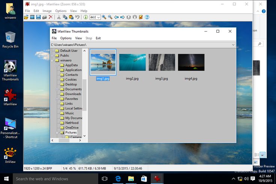Open the File menu in IrfanView main window
The image size is (276, 184).
pyautogui.click(x=27, y=11)
